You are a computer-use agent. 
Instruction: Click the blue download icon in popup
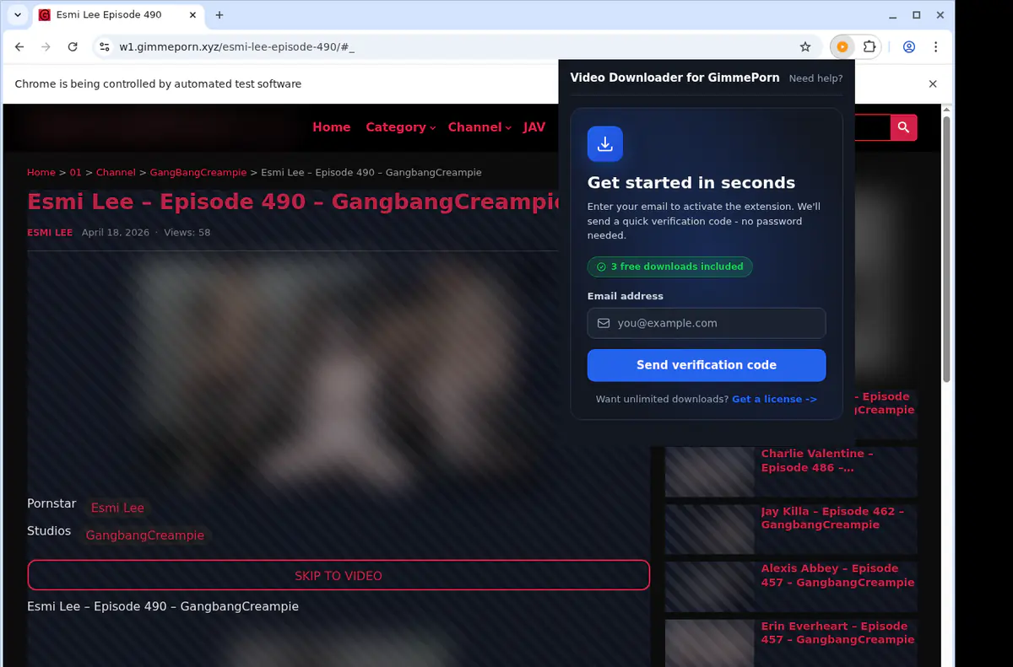(605, 144)
